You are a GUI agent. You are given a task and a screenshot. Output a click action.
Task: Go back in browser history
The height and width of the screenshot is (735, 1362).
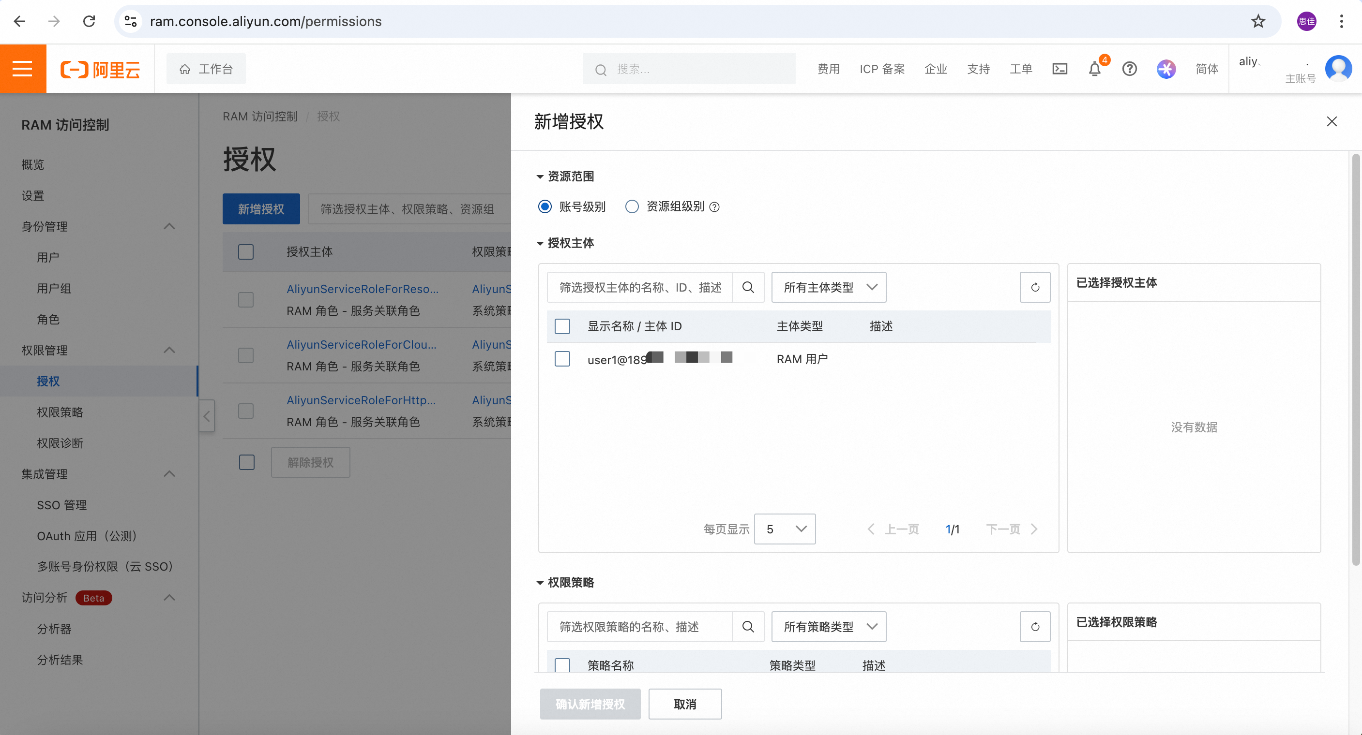coord(19,21)
